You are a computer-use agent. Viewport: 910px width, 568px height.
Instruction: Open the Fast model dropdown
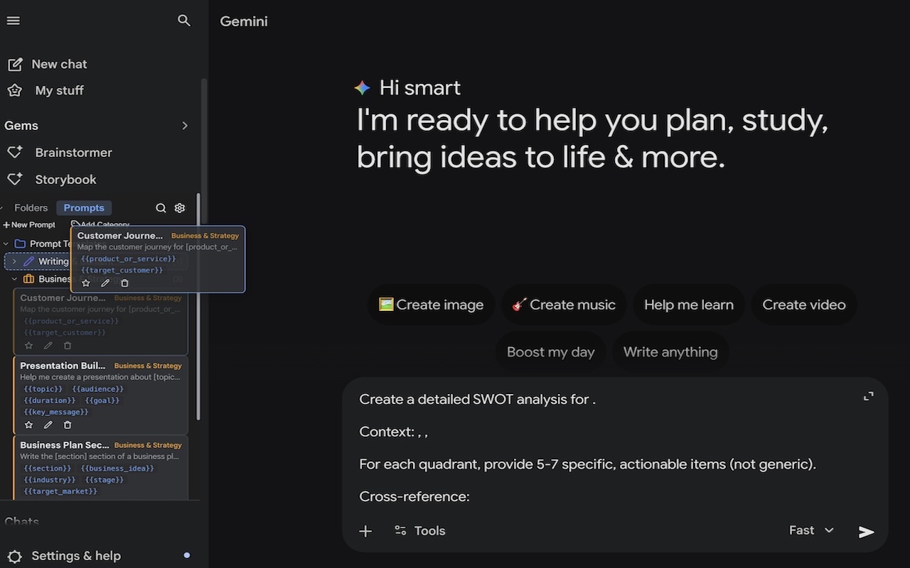(811, 530)
